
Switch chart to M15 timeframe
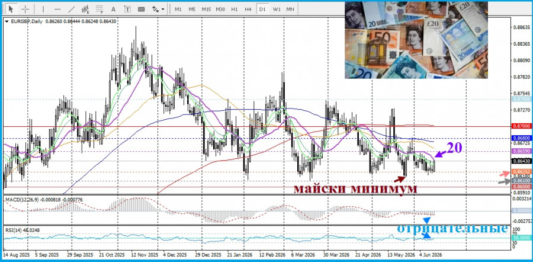click(x=206, y=9)
